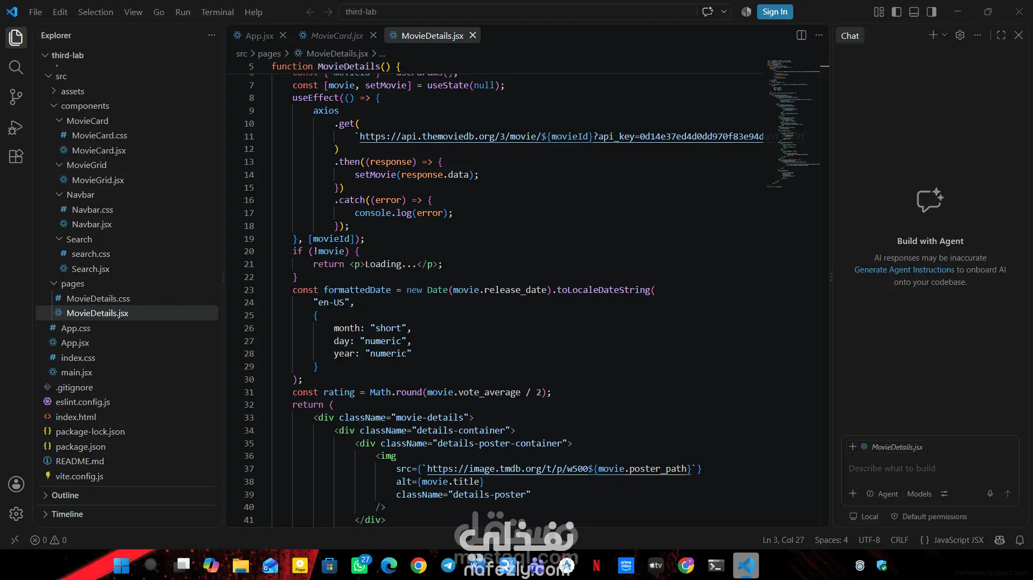Open Generate Agent Instructions link
The width and height of the screenshot is (1033, 580).
pos(904,270)
